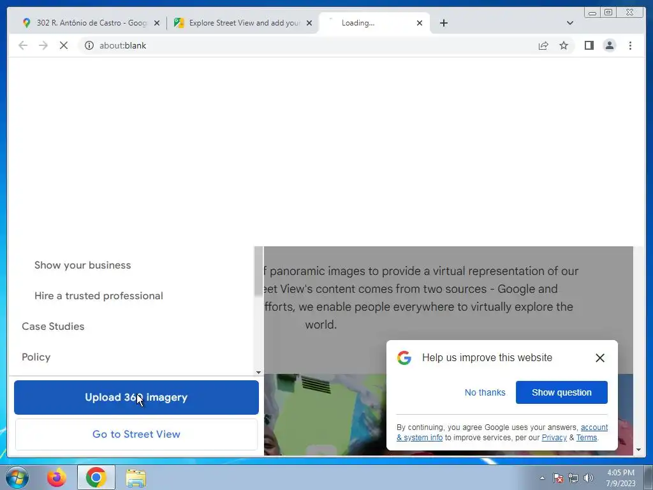This screenshot has height=490, width=653.
Task: Open the Terms link
Action: pyautogui.click(x=587, y=438)
